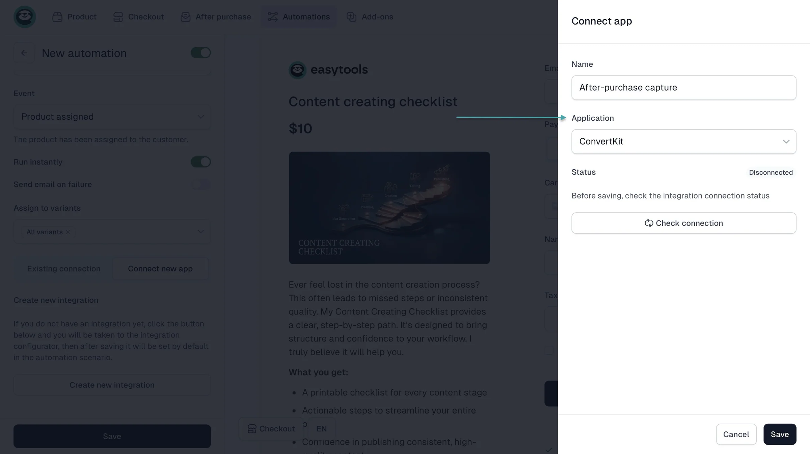Click the Add-ons plus icon

coord(352,17)
